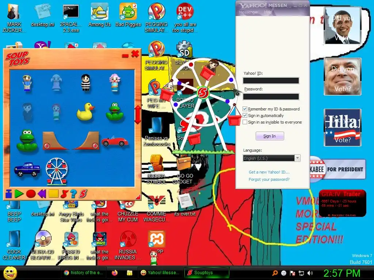This screenshot has height=280, width=374.
Task: Open the ULTRA CD BLOATW... disc icon
Action: [x=42, y=245]
